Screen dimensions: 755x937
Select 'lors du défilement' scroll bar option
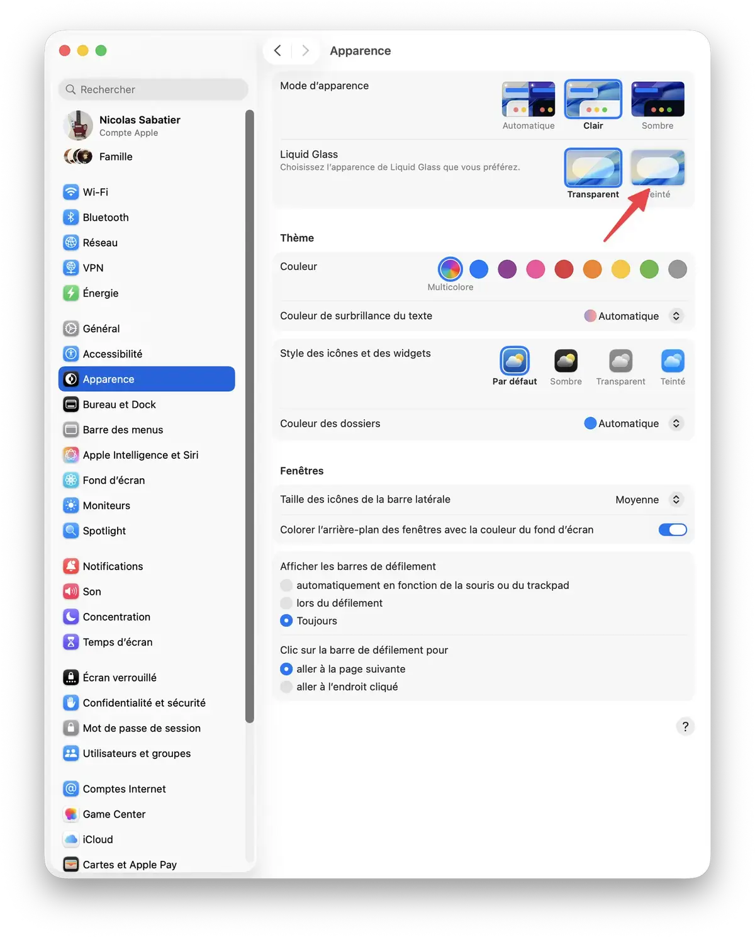click(x=287, y=603)
